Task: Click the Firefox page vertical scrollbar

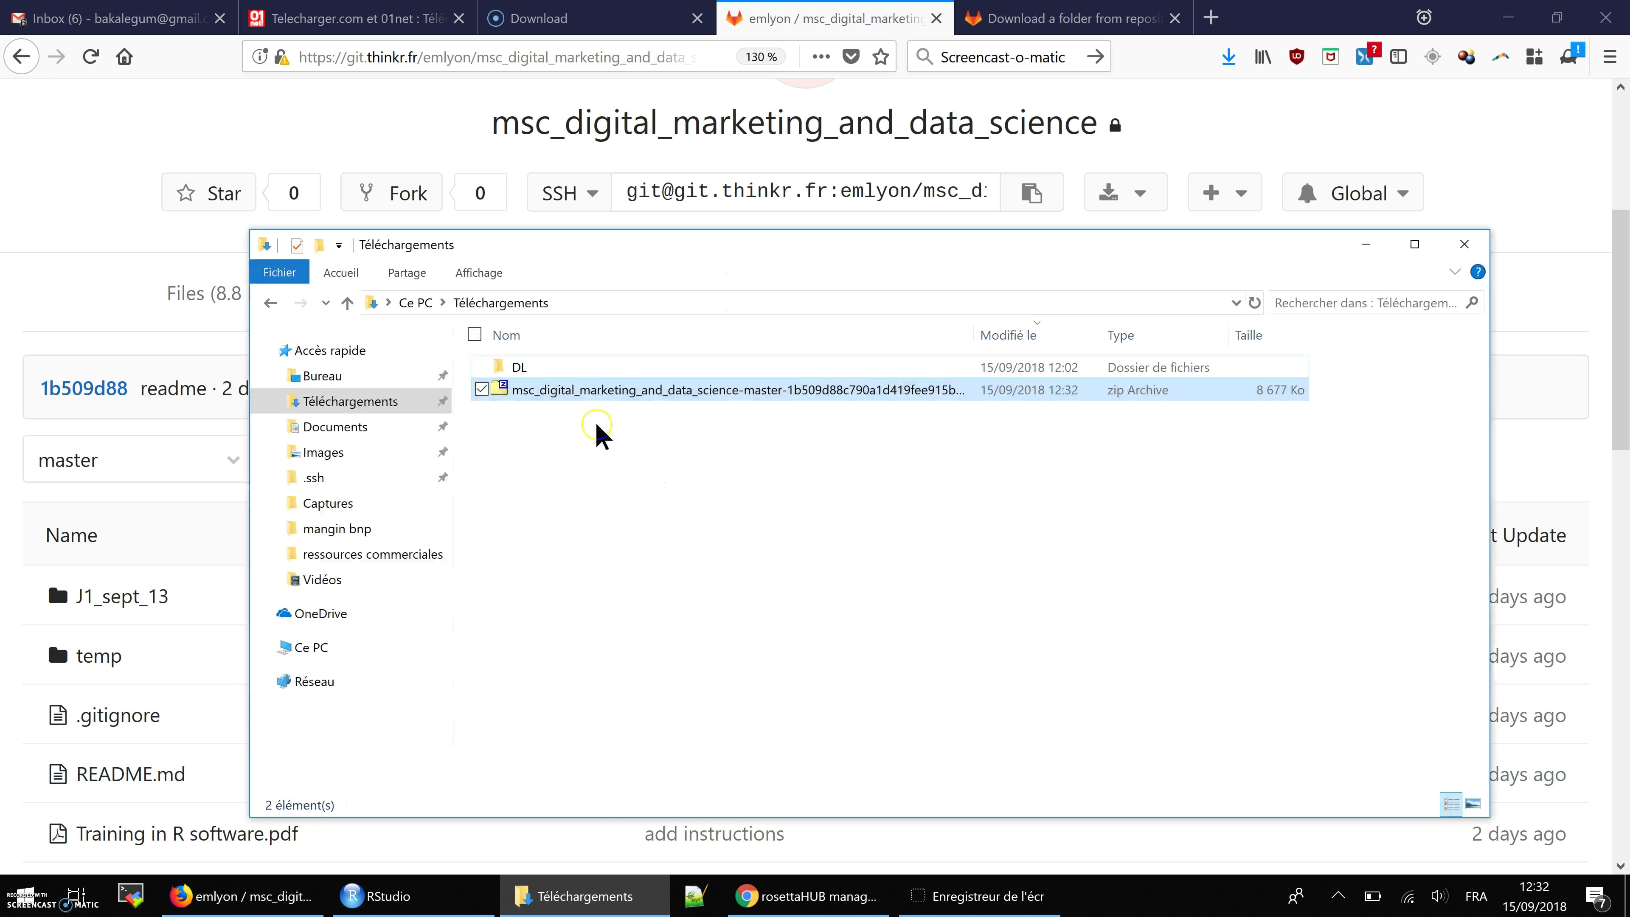Action: (1621, 329)
